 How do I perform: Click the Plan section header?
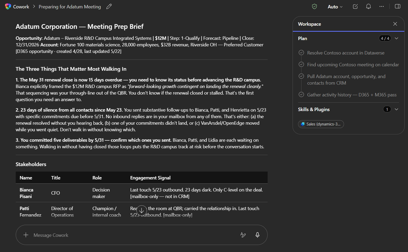(303, 38)
